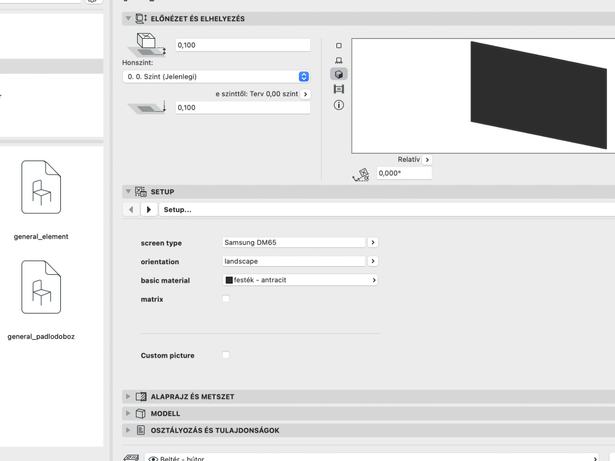
Task: Open the Beltér - bútor layer dropdown
Action: coord(373,458)
